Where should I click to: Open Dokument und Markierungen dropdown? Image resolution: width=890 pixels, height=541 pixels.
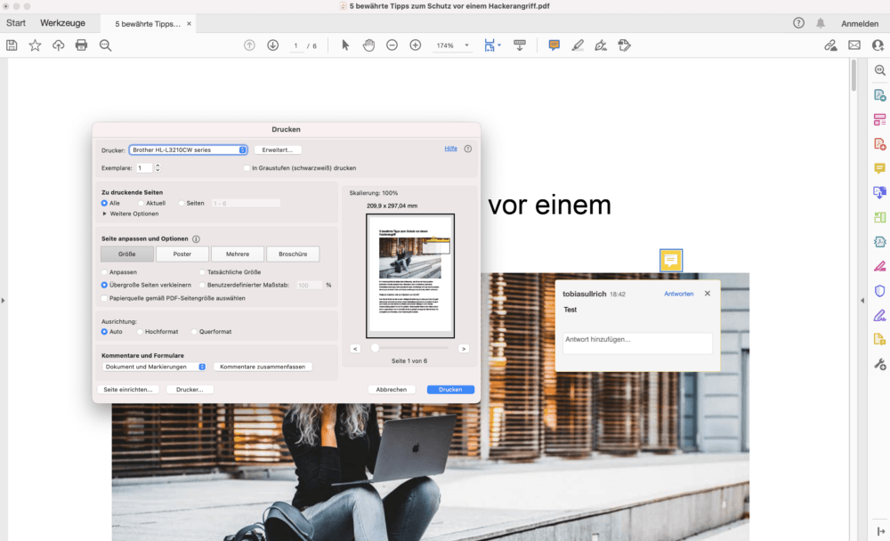tap(154, 367)
